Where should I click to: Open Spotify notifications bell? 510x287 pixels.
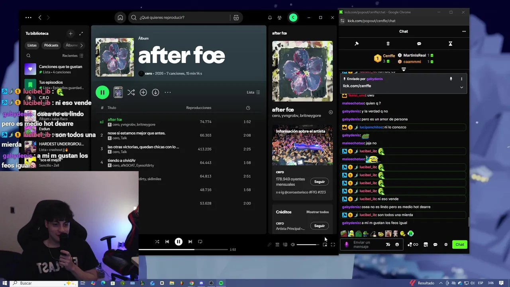pos(270,18)
